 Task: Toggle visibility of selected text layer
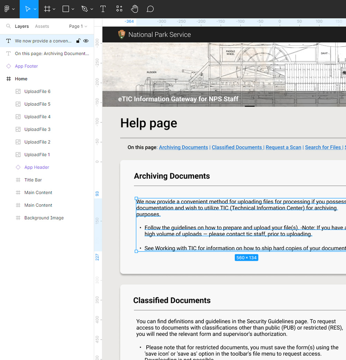pyautogui.click(x=86, y=41)
